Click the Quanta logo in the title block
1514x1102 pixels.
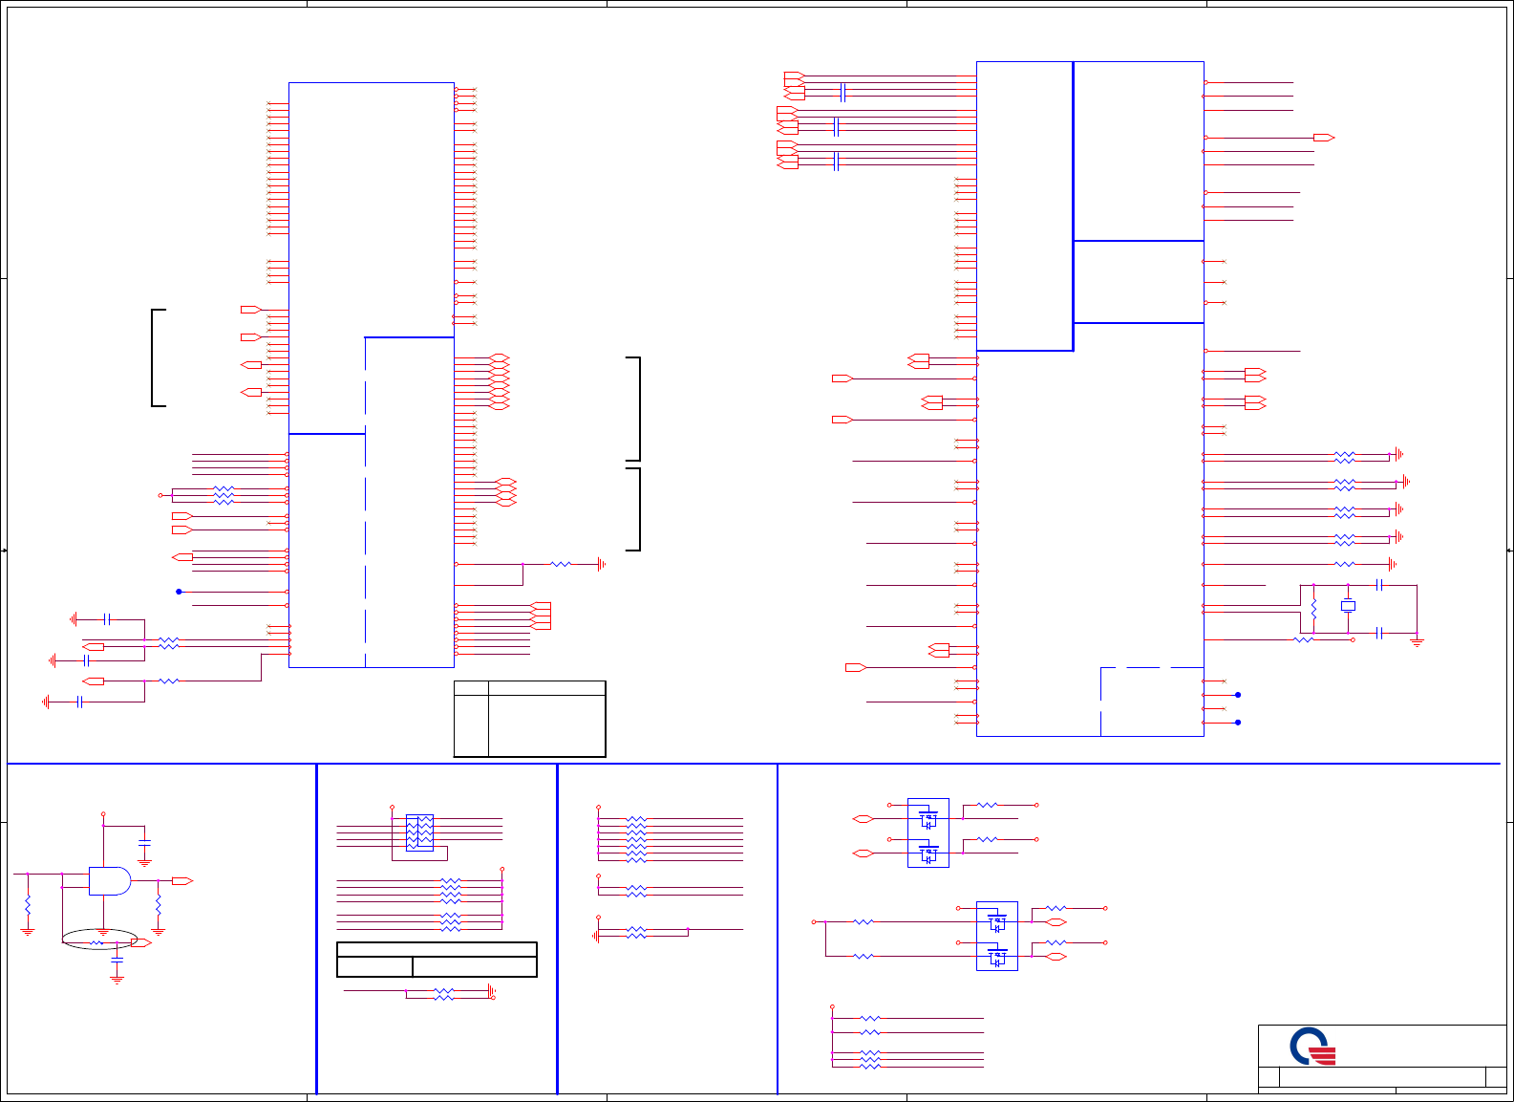(1312, 1047)
